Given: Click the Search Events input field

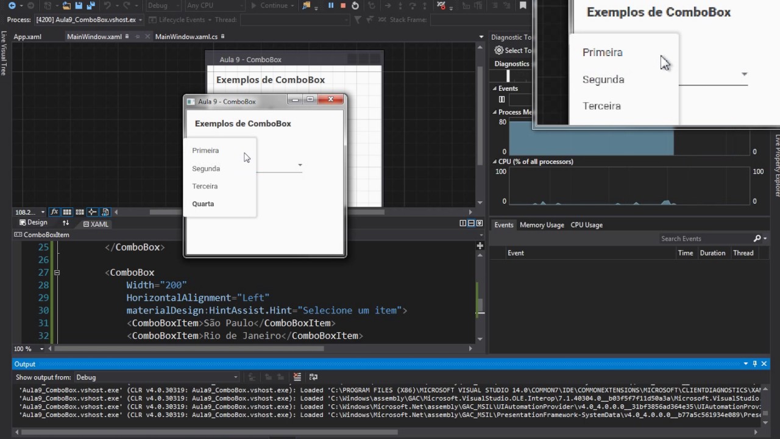Looking at the screenshot, I should click(705, 238).
